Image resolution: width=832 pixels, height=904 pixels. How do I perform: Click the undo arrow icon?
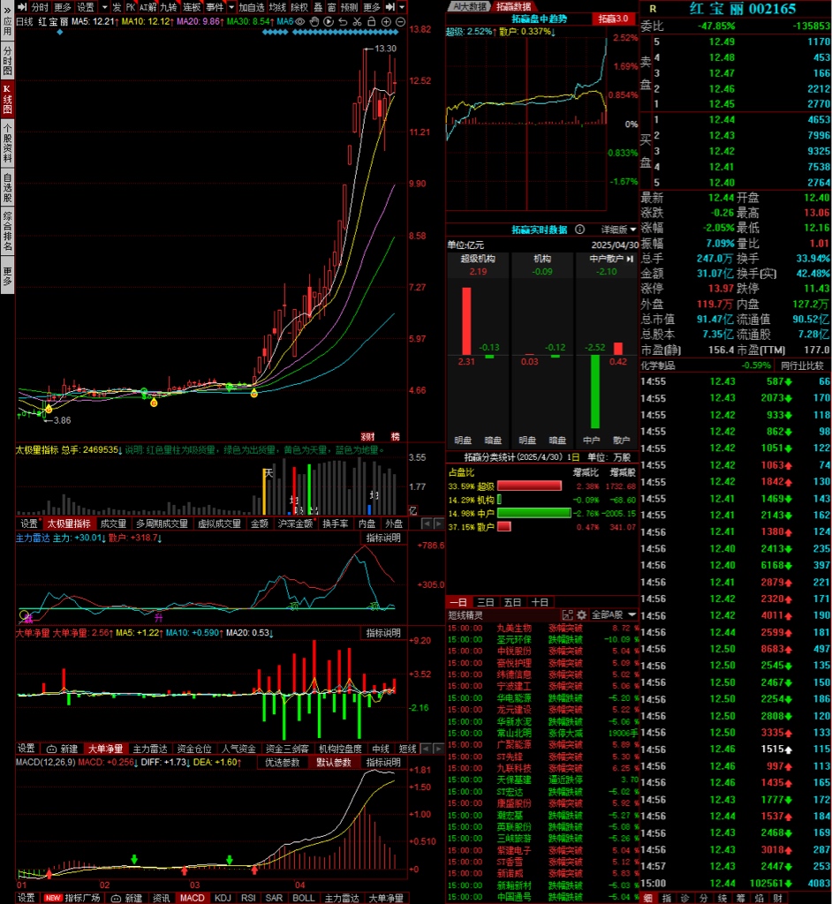(343, 21)
